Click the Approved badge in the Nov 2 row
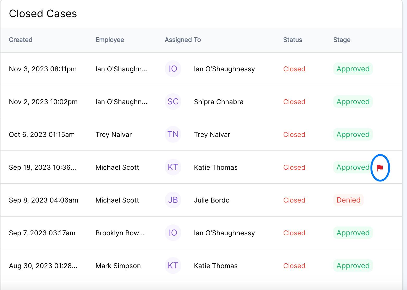The height and width of the screenshot is (290, 407). point(353,102)
